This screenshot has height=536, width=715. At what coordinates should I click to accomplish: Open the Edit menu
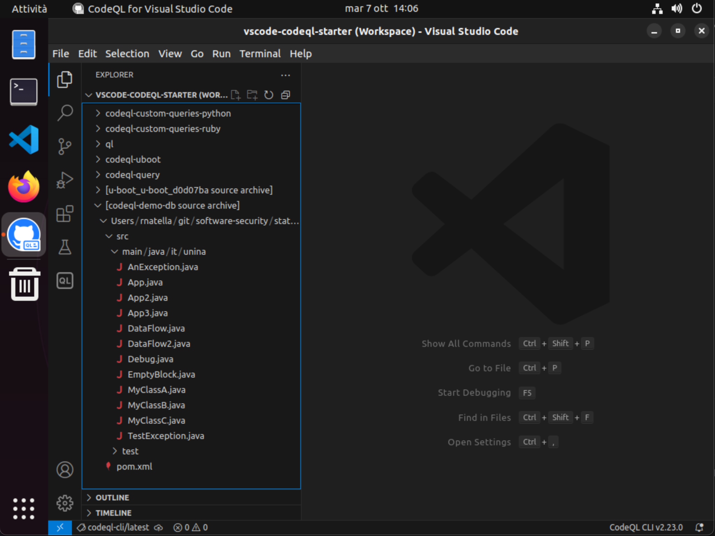(87, 54)
